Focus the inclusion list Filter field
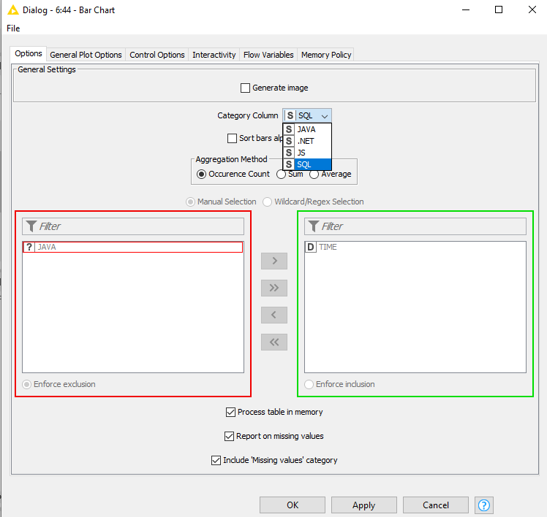The image size is (547, 517). (x=415, y=226)
